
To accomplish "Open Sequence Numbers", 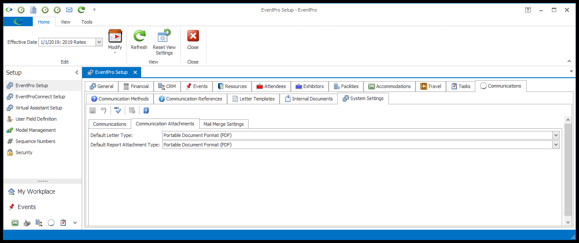I will (42, 141).
